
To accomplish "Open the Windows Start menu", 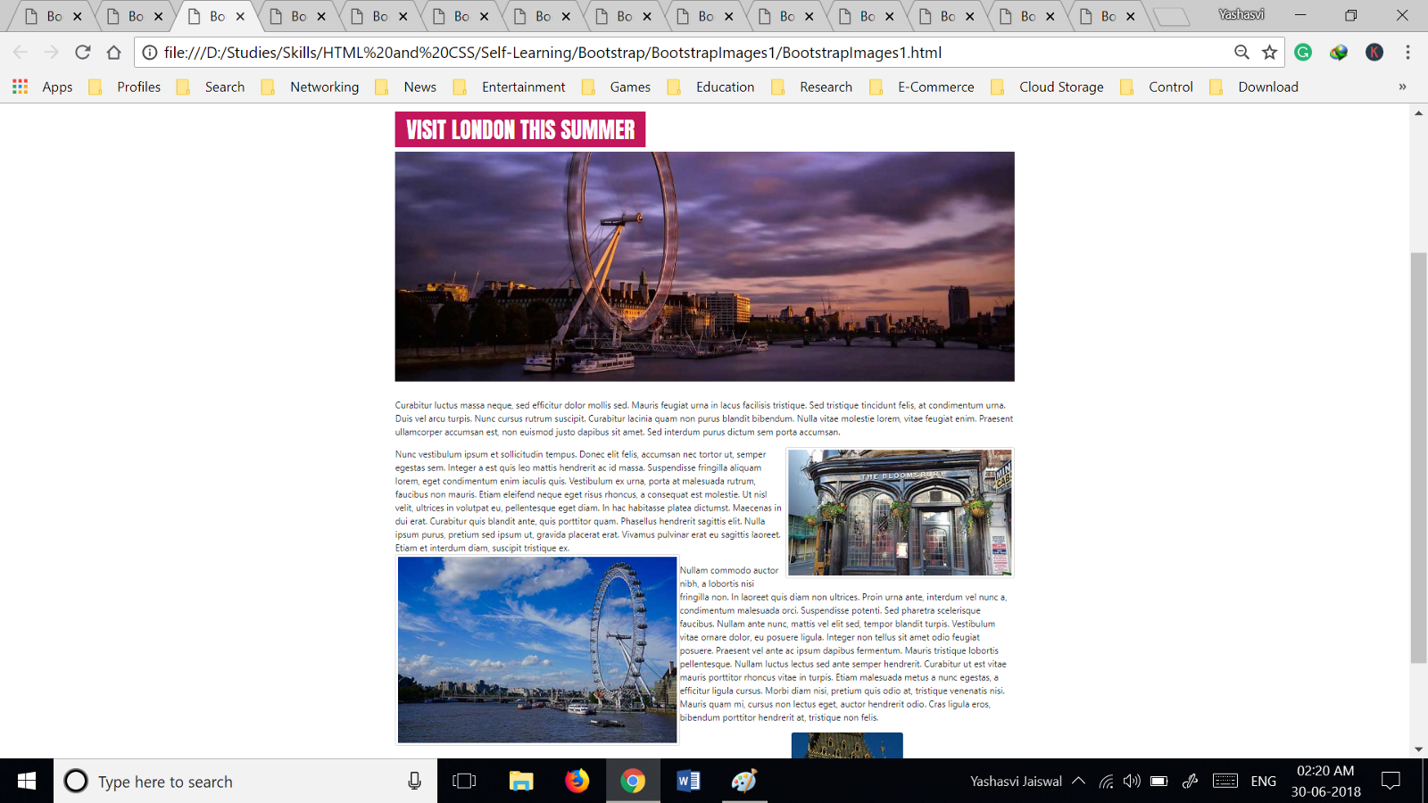I will (x=27, y=782).
